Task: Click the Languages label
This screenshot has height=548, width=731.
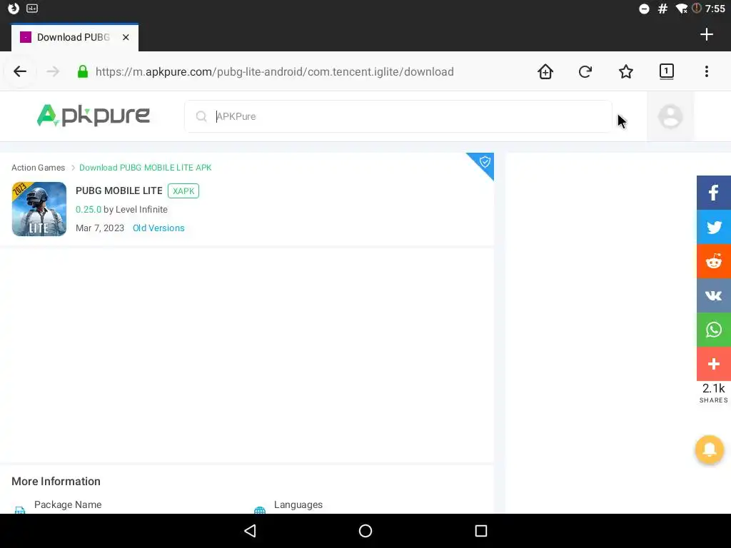Action: click(x=298, y=504)
